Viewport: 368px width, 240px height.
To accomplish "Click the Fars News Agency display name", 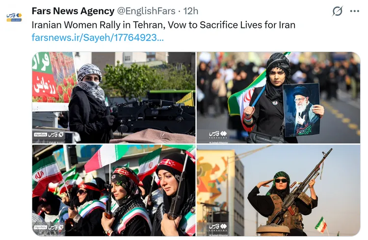I will click(x=73, y=11).
